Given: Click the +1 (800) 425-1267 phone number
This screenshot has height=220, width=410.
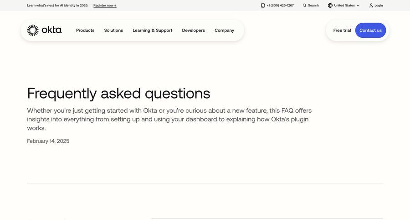Looking at the screenshot, I should (280, 5).
